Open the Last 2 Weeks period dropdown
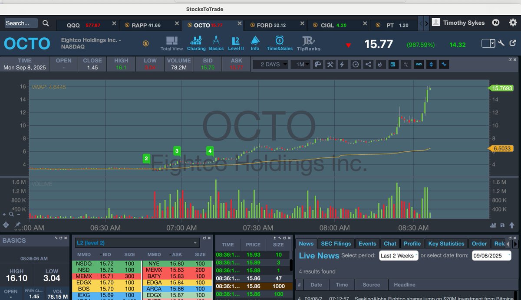The image size is (521, 300). pyautogui.click(x=399, y=255)
